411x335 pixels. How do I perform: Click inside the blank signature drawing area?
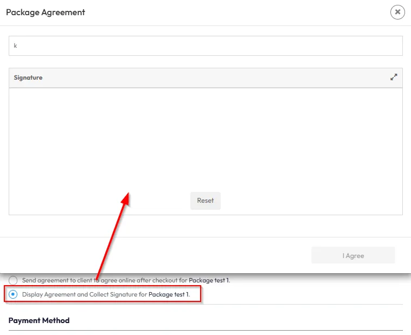pos(206,141)
